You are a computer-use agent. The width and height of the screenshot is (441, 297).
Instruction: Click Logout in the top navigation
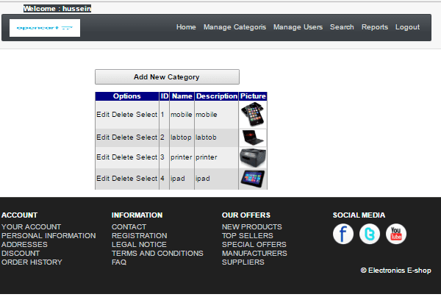[407, 27]
